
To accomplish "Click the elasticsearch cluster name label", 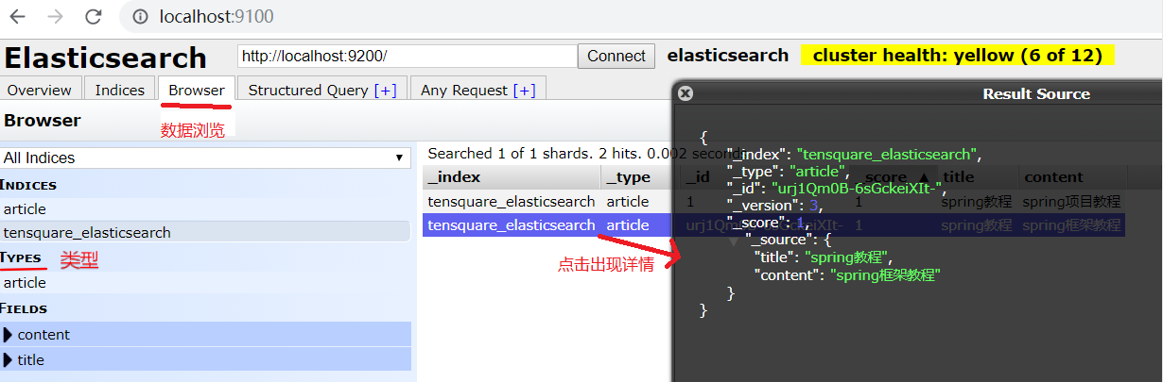I will click(728, 56).
